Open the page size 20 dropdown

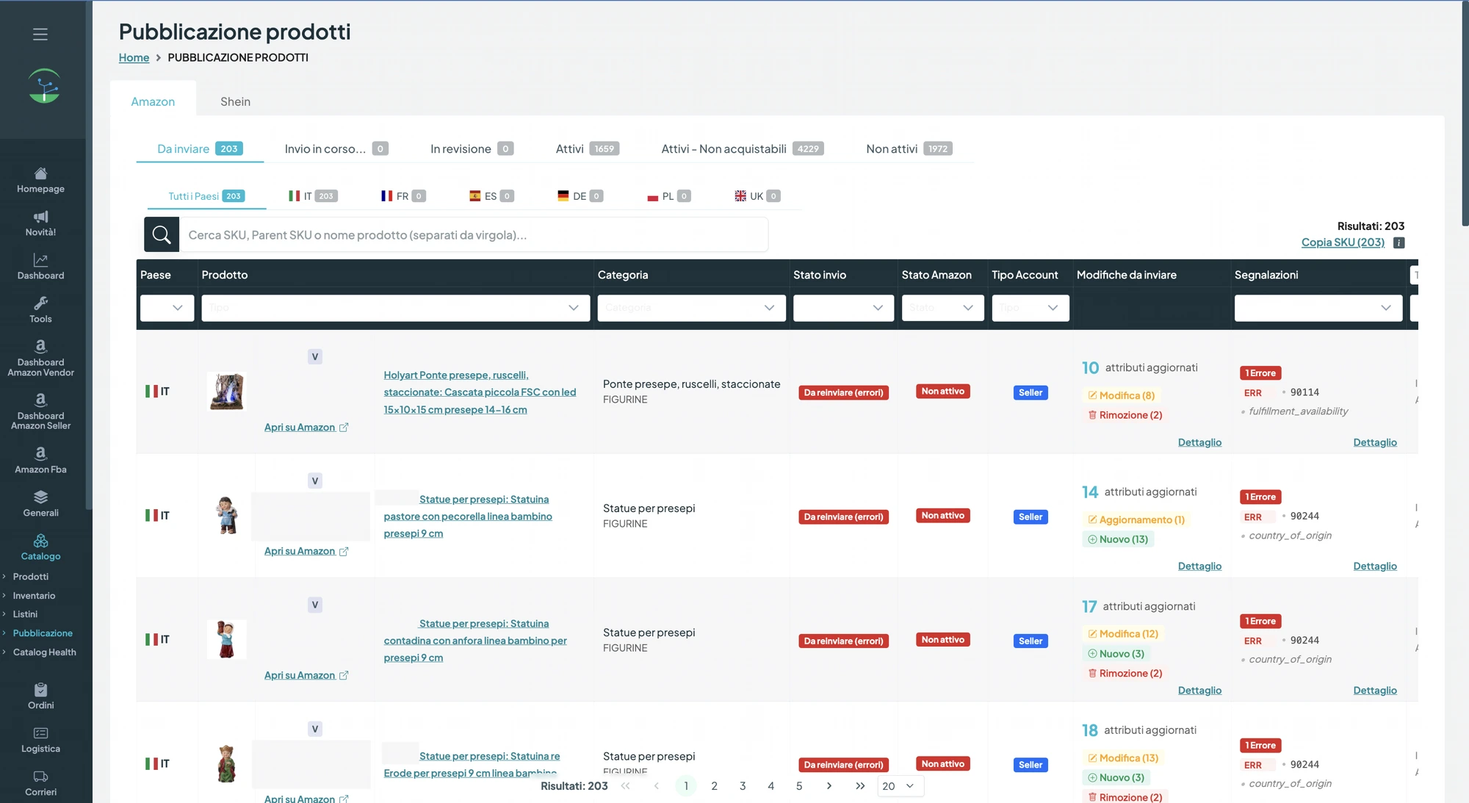(x=900, y=786)
